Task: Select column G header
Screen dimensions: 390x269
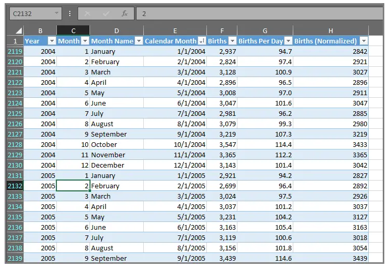Action: click(265, 31)
